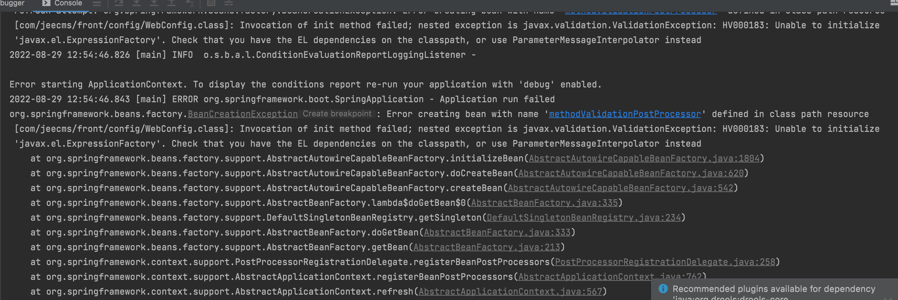898x300 pixels.
Task: Follow the blue methodValidationPostProcessor link in the ERROR trace
Action: tap(625, 114)
